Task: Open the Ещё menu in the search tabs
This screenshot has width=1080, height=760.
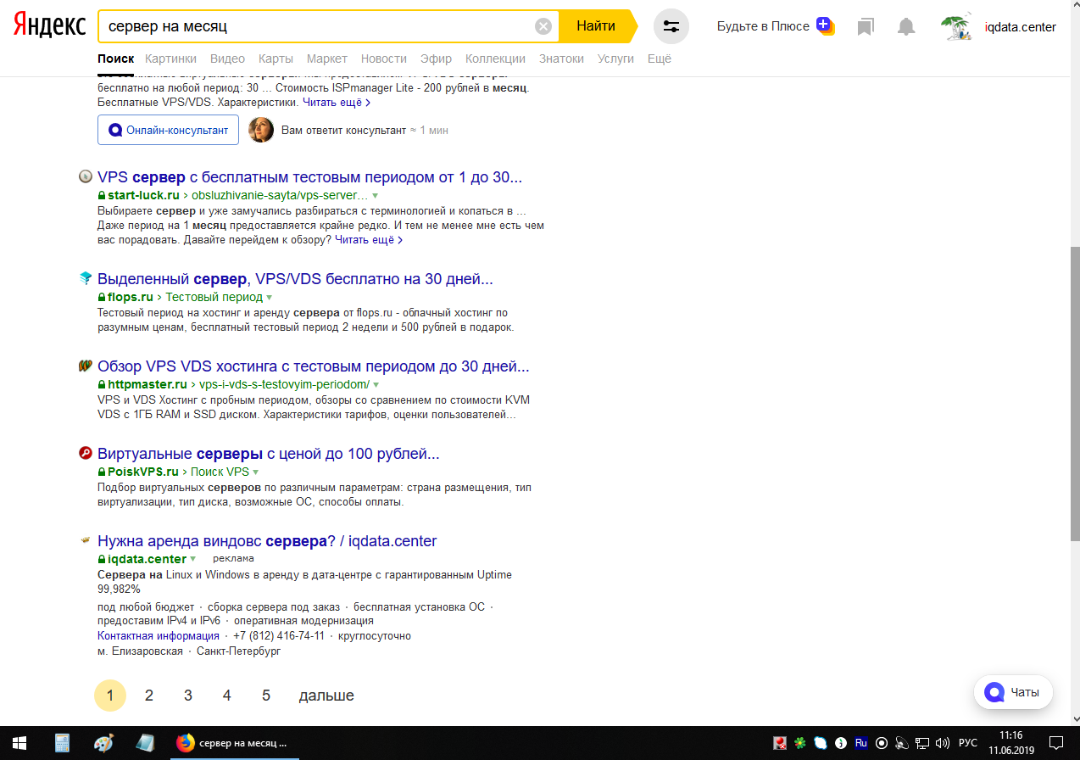Action: point(660,59)
